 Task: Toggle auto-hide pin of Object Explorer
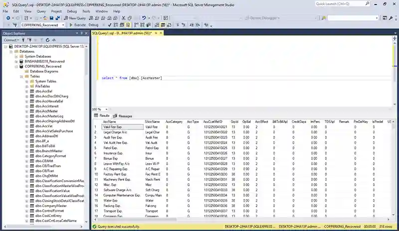pos(82,33)
